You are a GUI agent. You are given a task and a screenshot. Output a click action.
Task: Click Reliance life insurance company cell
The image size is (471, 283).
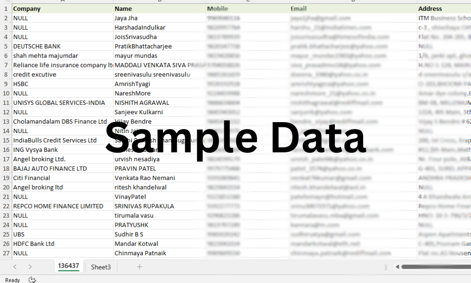[x=63, y=65]
